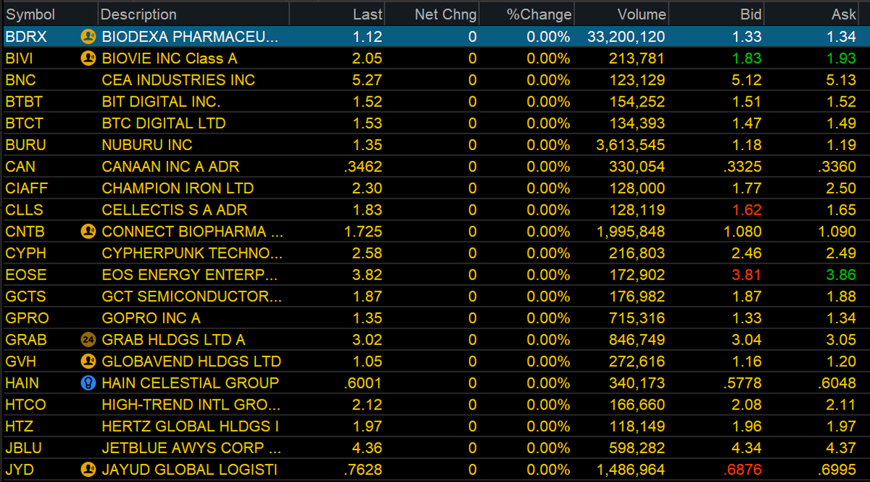Click the icon beside CONNECT BIOPHARMA
870x482 pixels.
coord(88,231)
